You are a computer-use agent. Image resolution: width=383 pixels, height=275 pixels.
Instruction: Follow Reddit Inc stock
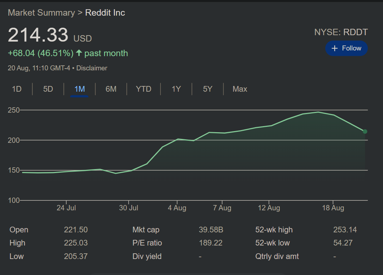coord(346,48)
